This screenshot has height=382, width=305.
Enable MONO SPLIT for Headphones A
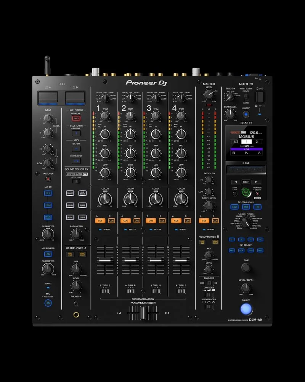82,253
